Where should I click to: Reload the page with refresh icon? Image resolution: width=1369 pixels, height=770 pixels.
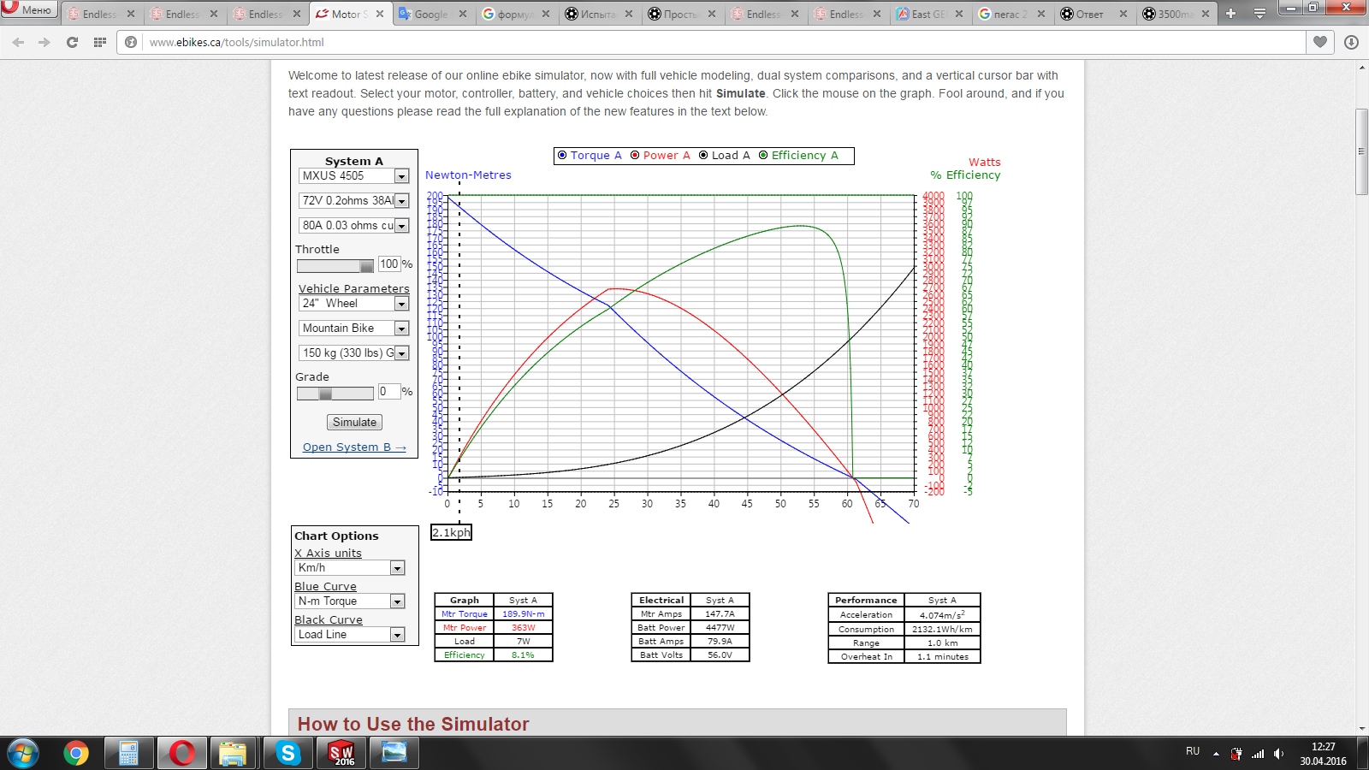click(x=72, y=42)
